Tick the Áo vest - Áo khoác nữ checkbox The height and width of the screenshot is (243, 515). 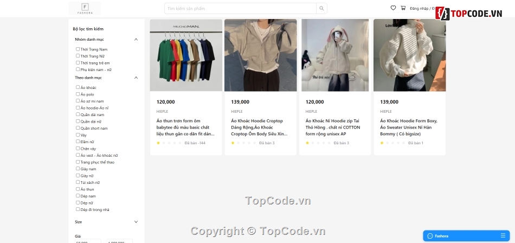(78, 155)
